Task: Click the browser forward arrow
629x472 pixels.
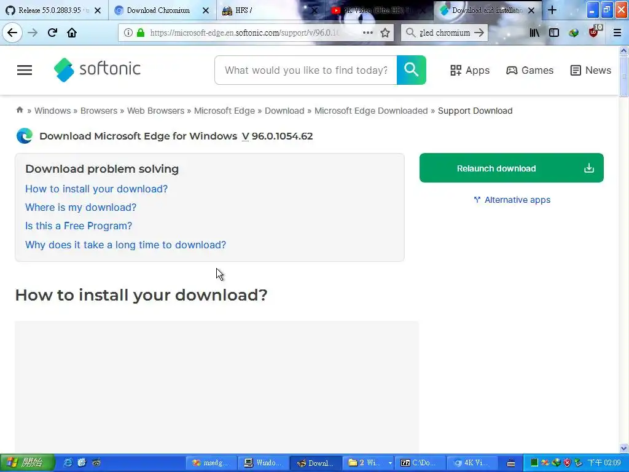Action: tap(33, 33)
